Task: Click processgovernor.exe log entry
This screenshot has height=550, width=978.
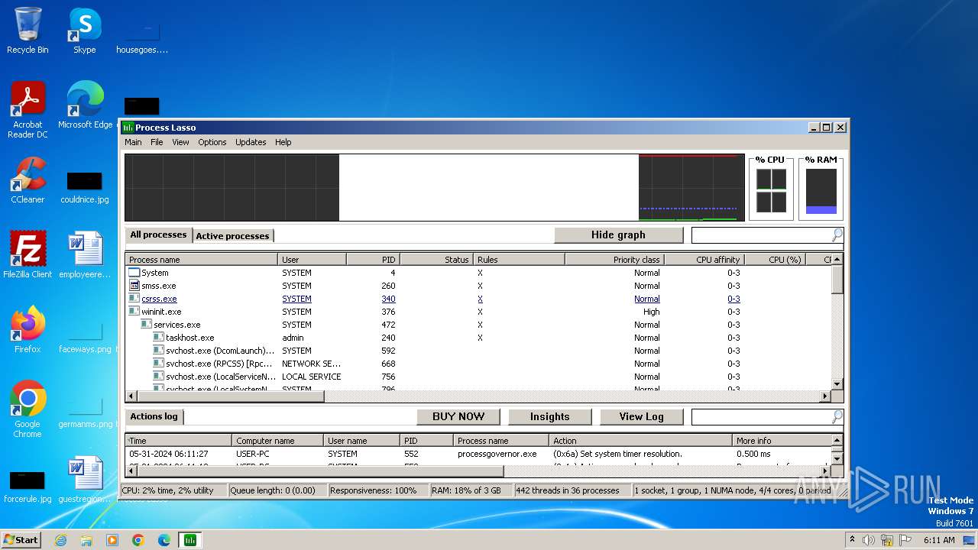Action: pyautogui.click(x=478, y=454)
